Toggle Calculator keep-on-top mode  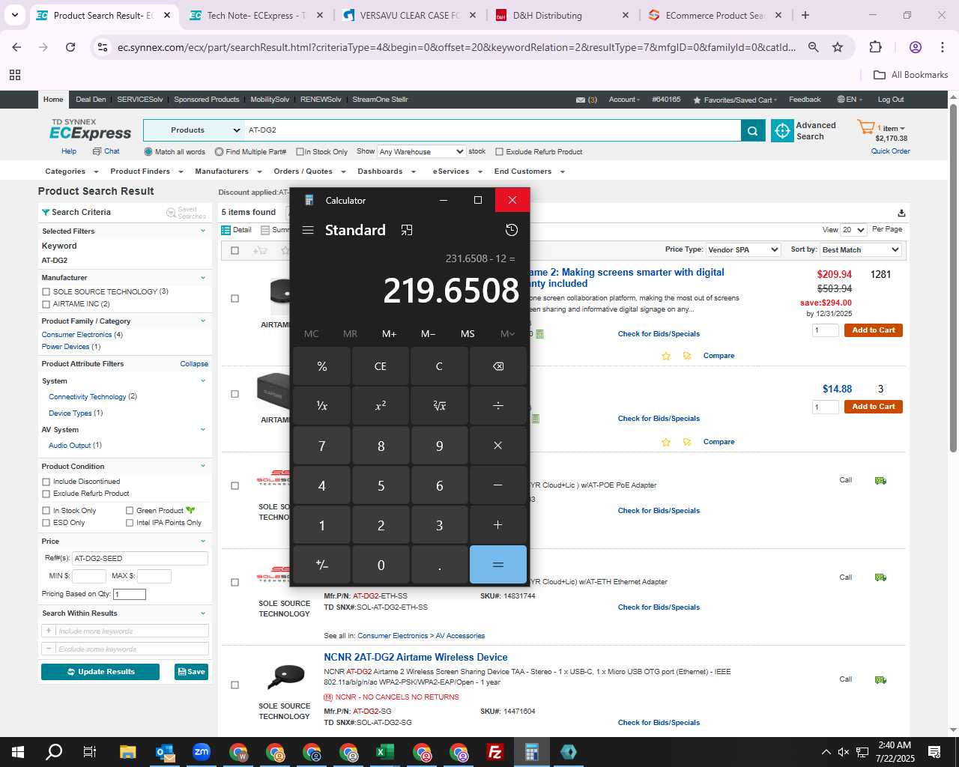point(407,230)
